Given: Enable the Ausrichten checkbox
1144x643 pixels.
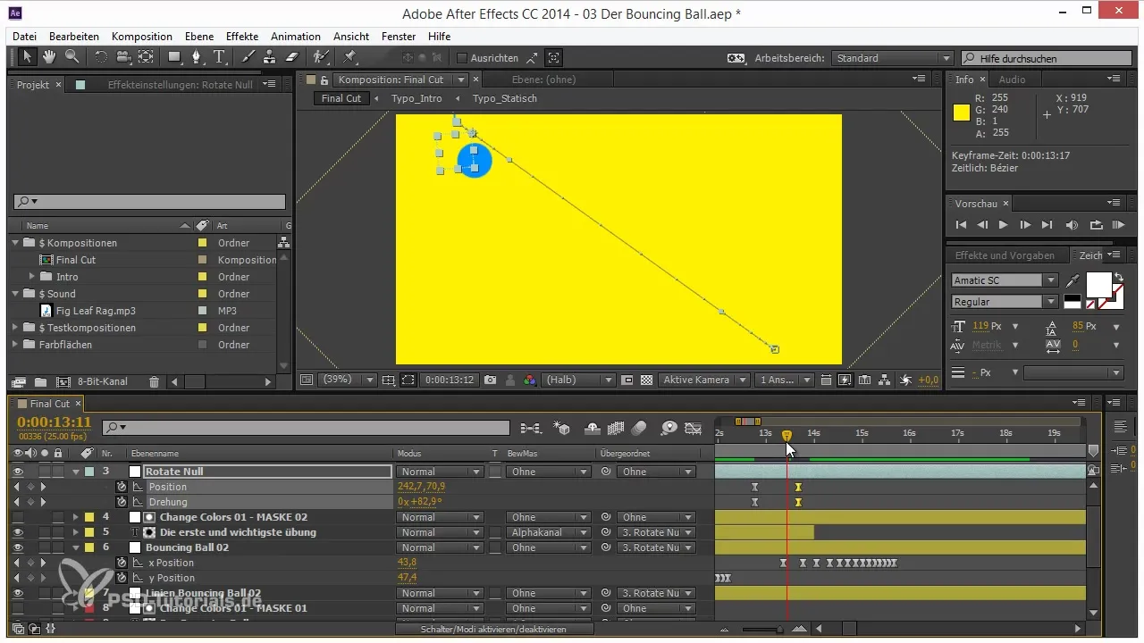Looking at the screenshot, I should [x=462, y=58].
